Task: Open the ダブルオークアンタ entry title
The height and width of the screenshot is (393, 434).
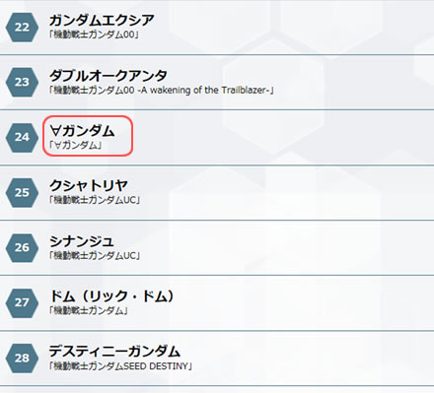Action: (x=108, y=76)
